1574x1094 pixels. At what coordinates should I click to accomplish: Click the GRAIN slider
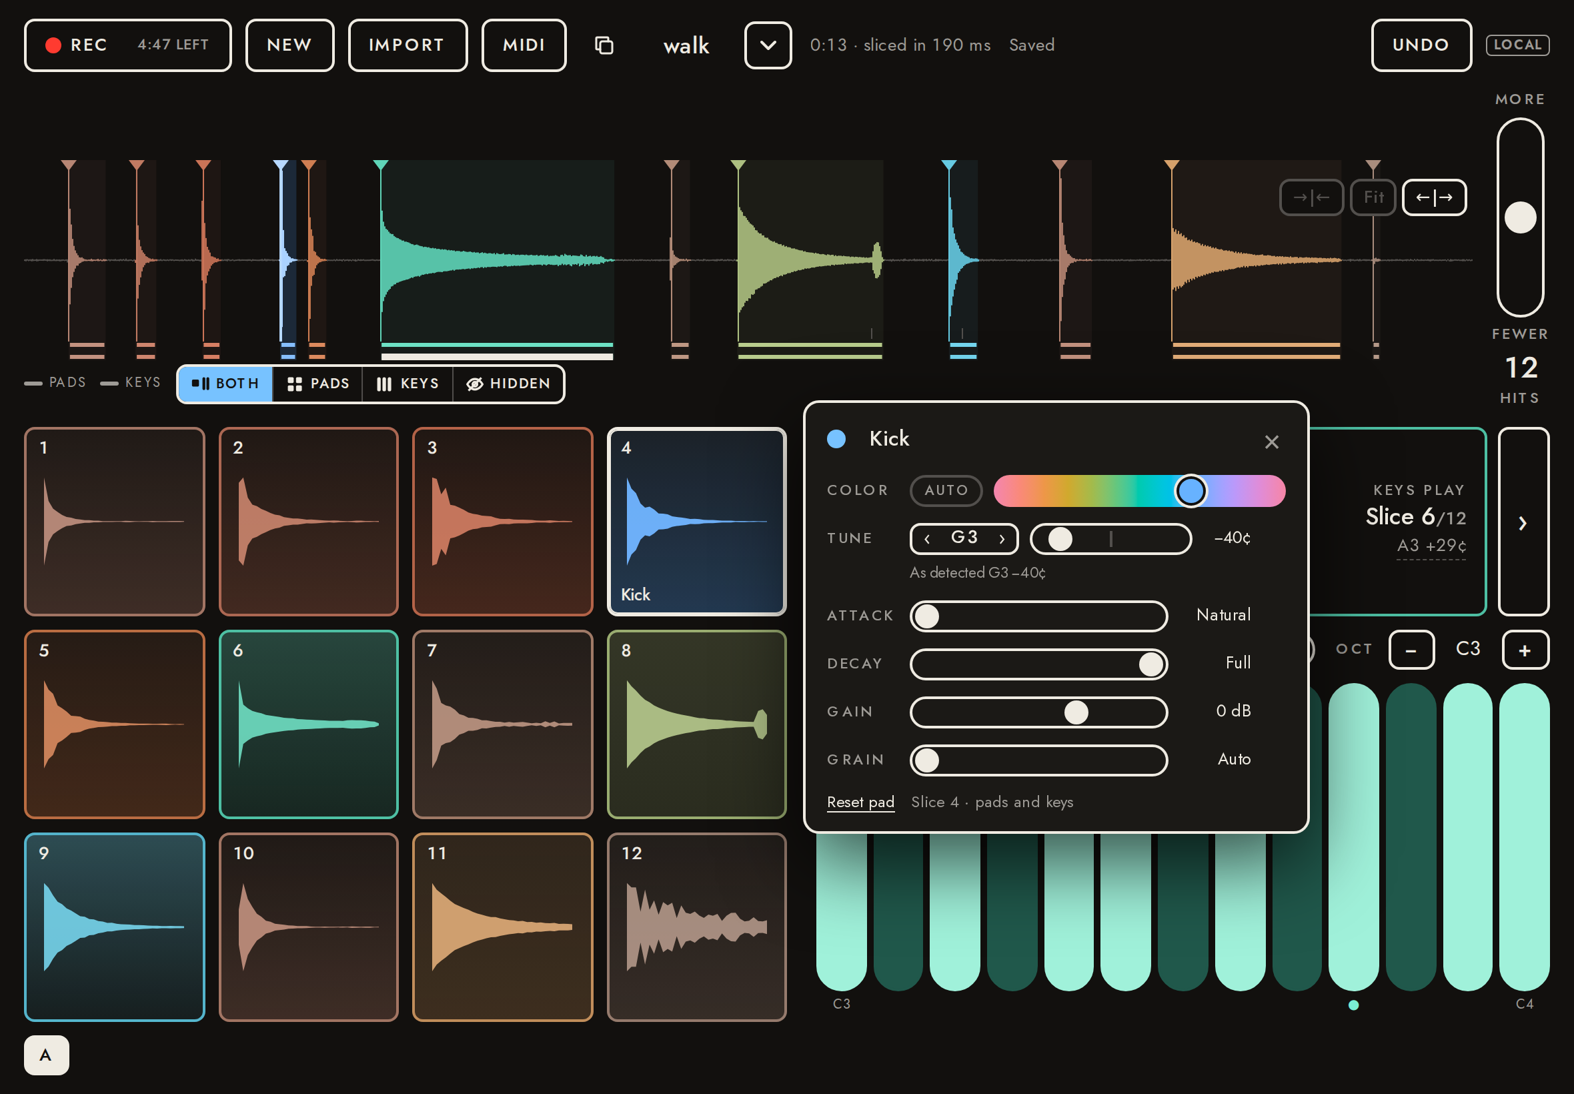[x=1038, y=760]
